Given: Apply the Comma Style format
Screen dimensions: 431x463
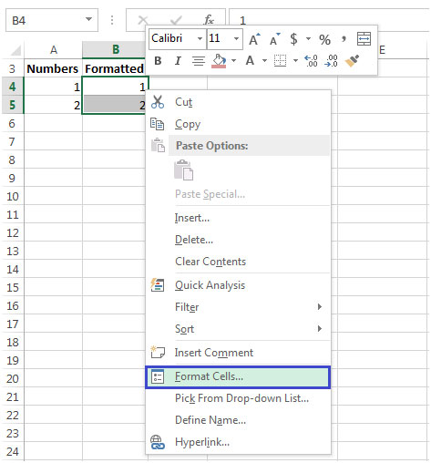Looking at the screenshot, I should [344, 38].
